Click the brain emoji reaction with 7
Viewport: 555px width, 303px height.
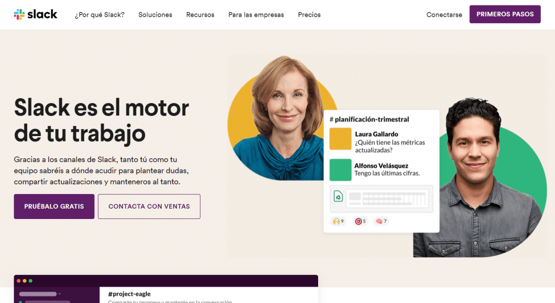point(381,221)
